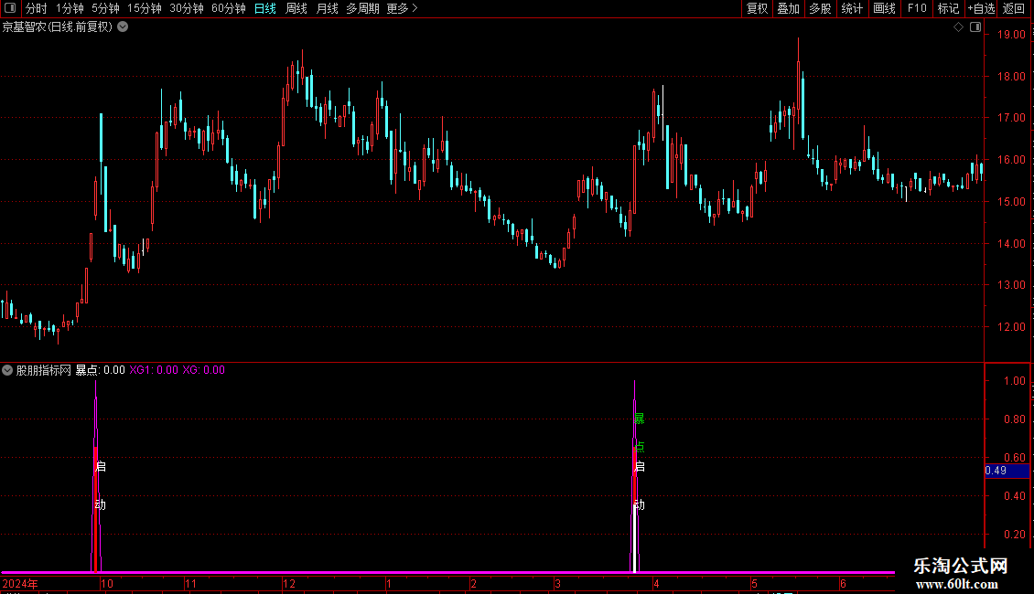The width and height of the screenshot is (1034, 594).
Task: Open the F10 company info button
Action: click(917, 8)
